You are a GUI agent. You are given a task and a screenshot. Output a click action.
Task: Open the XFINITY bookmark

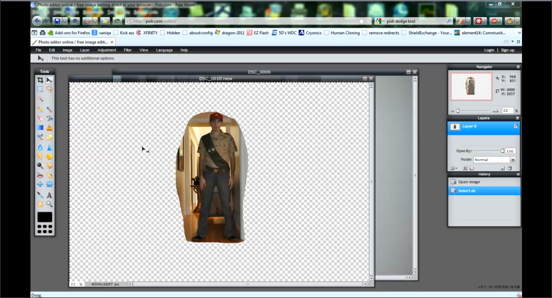click(x=147, y=33)
